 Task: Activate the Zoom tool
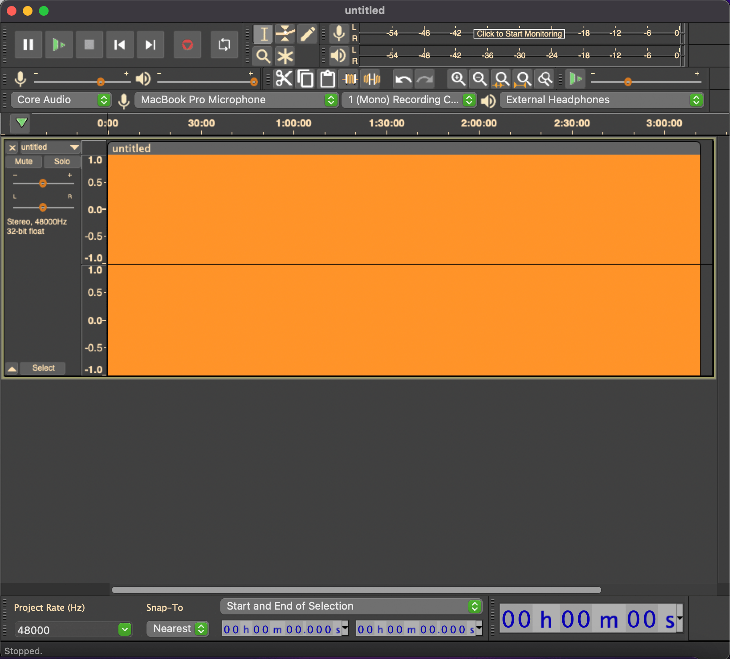coord(263,56)
